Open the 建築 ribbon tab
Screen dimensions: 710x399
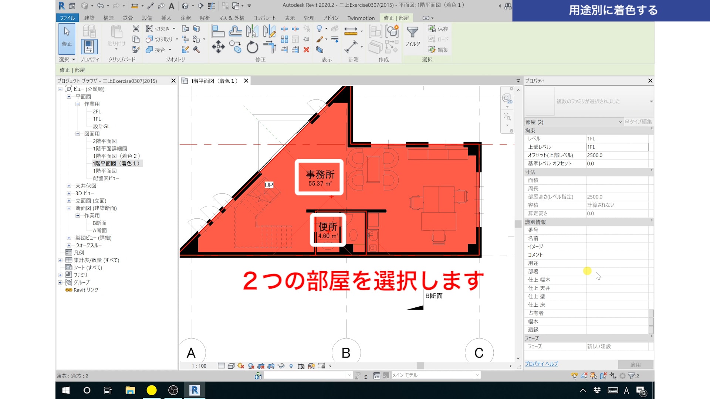(x=89, y=18)
